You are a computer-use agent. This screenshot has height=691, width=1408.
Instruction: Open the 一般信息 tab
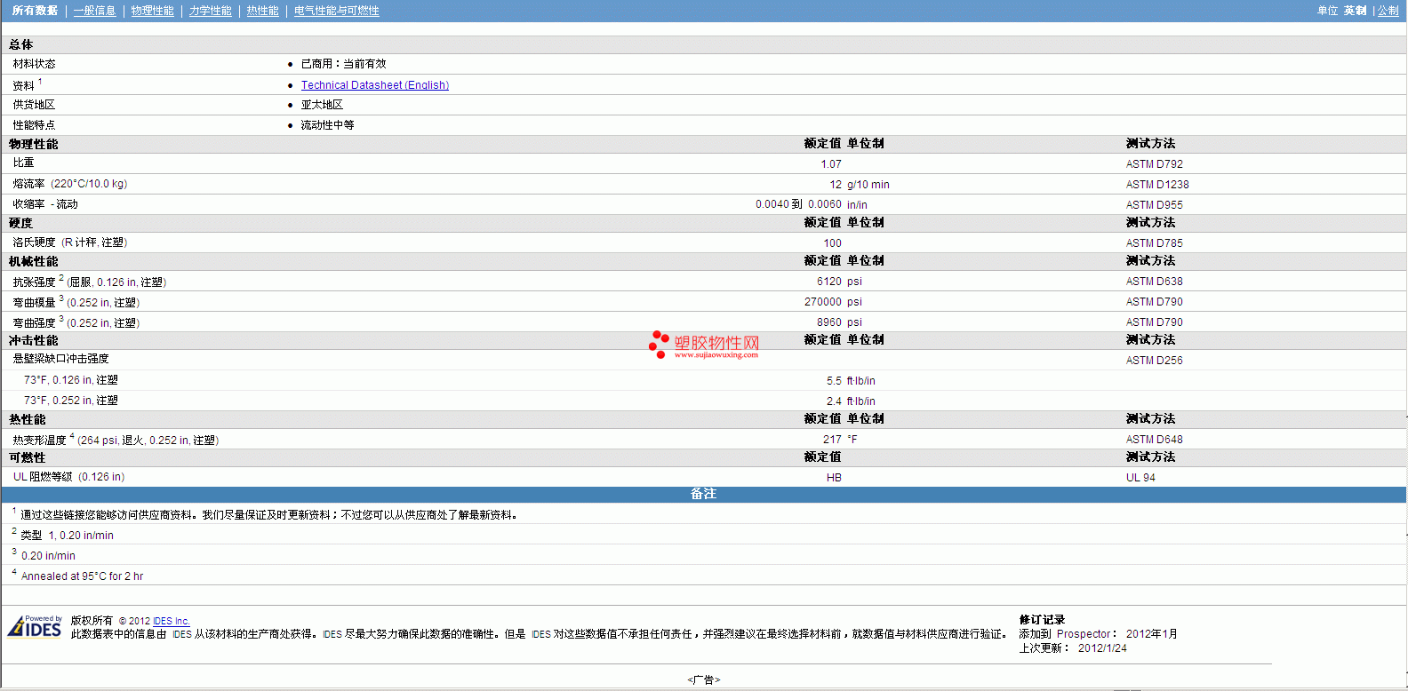(x=94, y=11)
